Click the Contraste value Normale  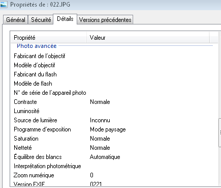[100, 102]
